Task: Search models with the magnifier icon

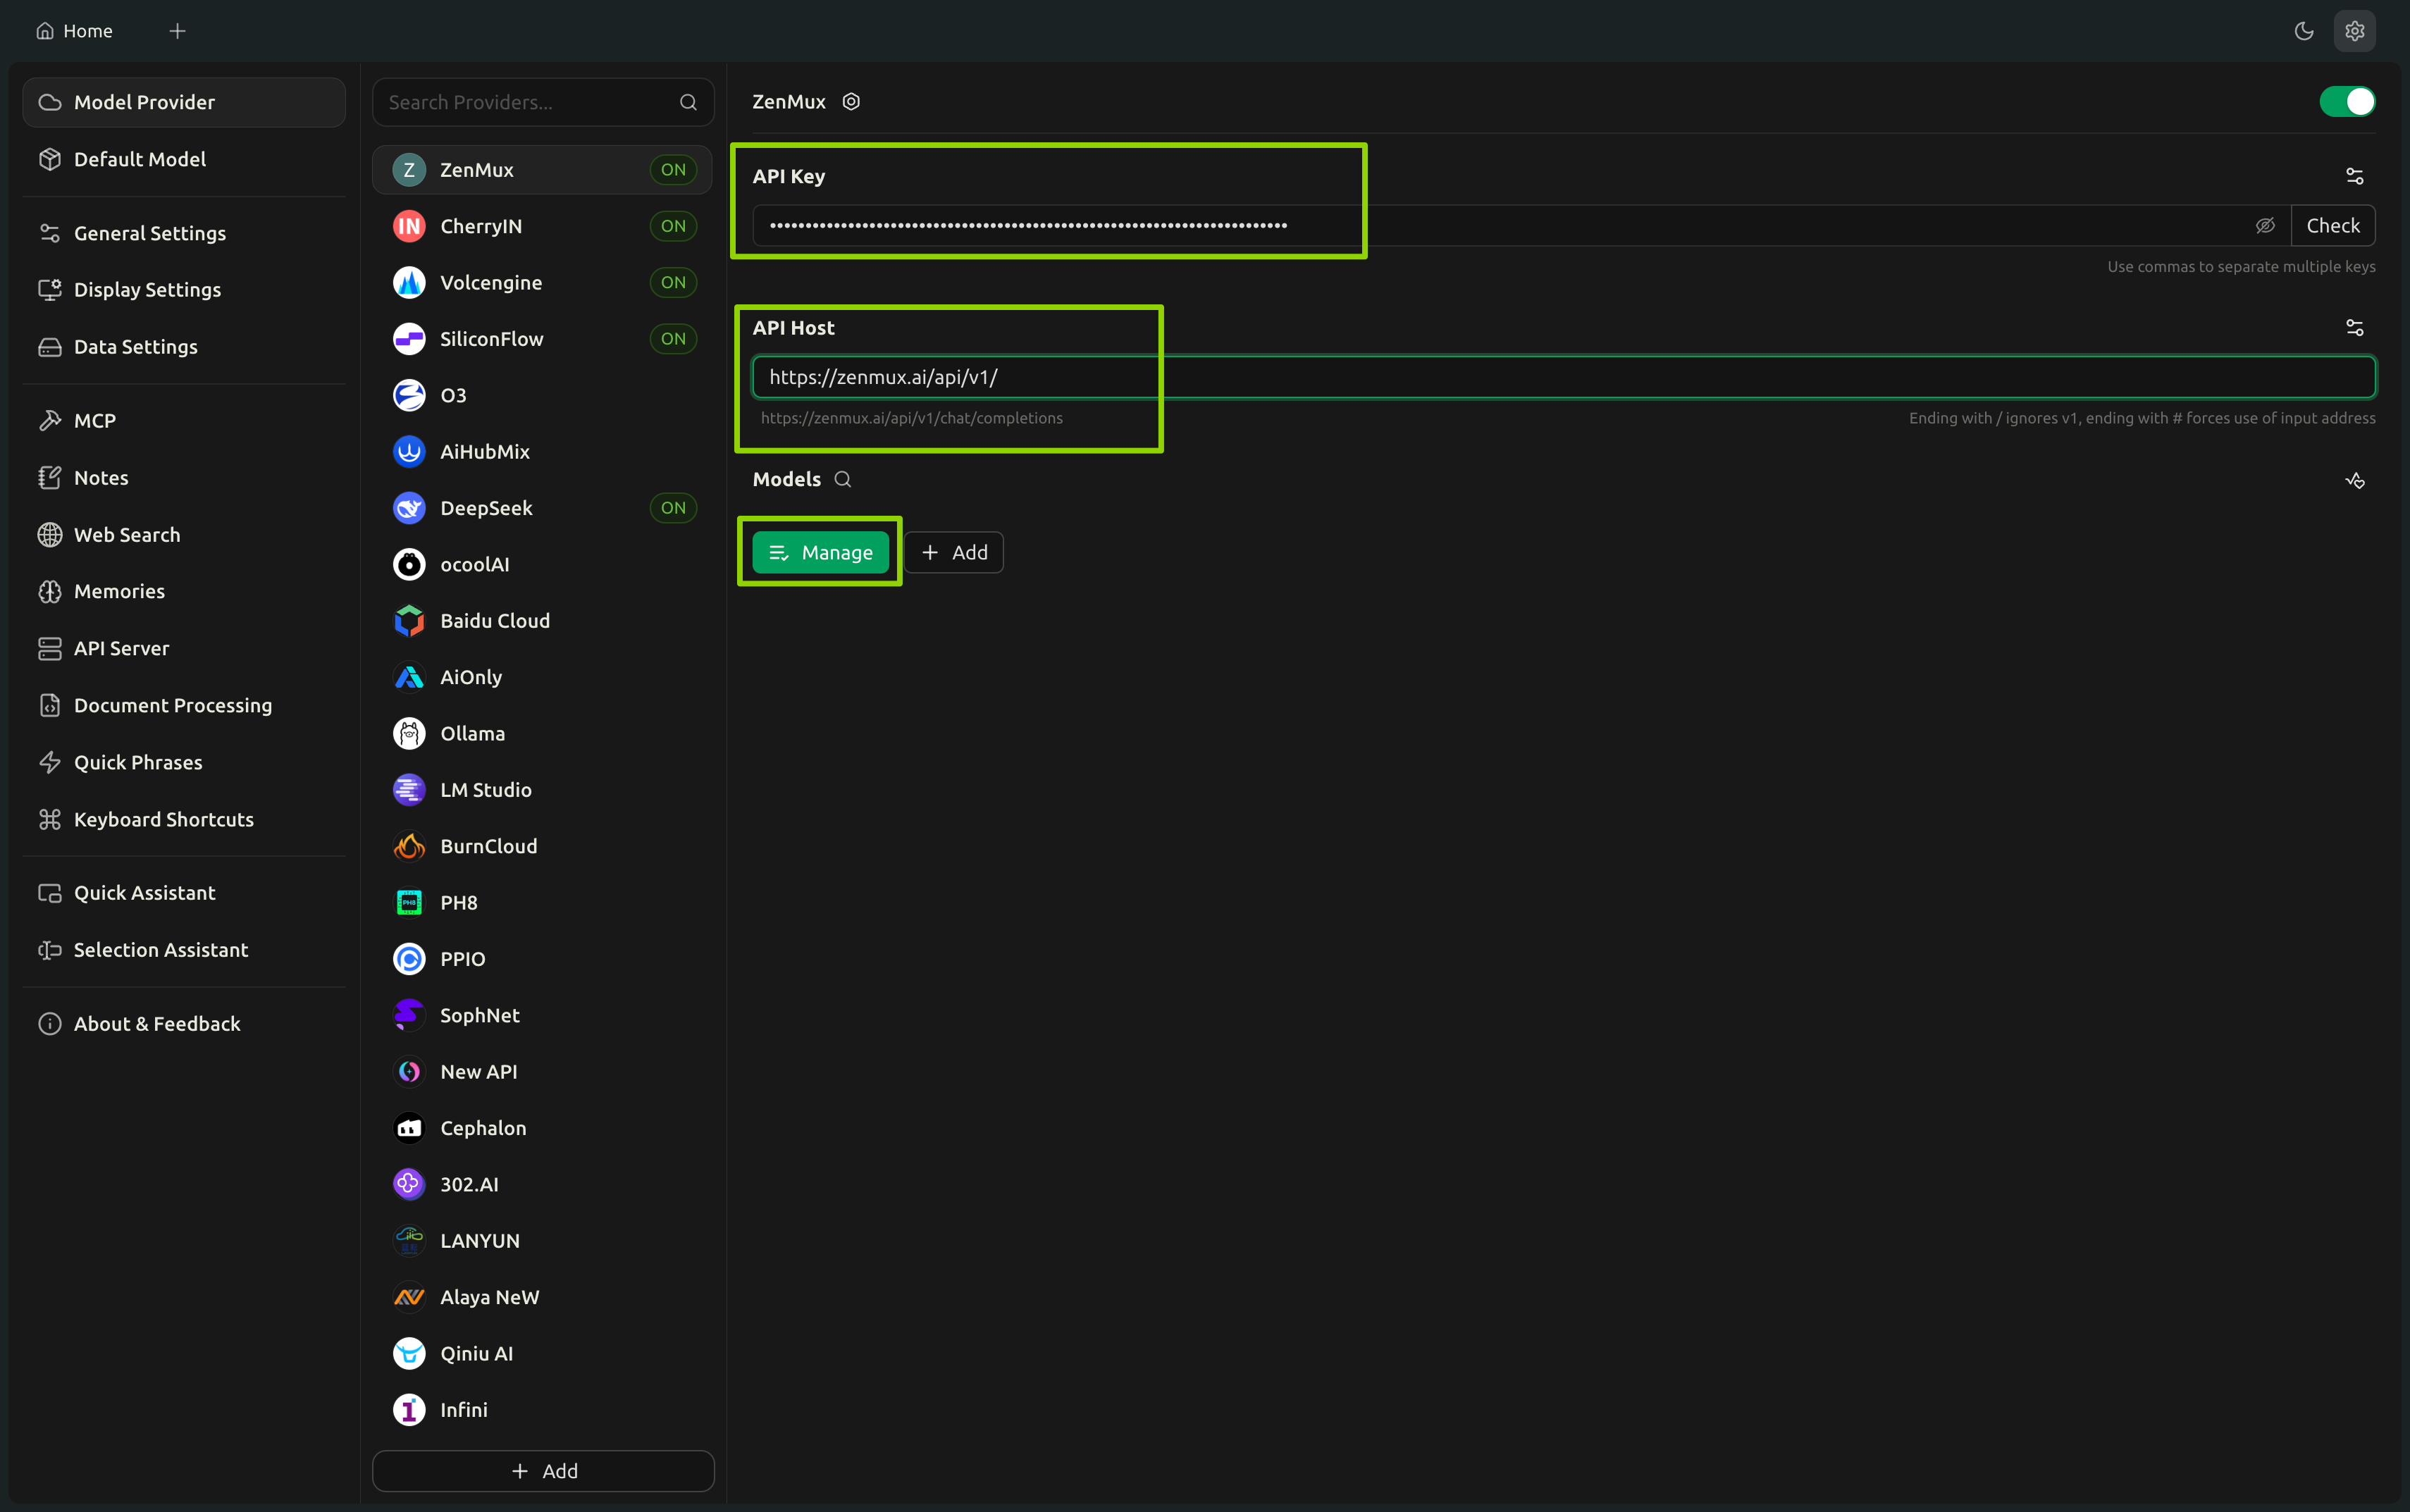Action: point(843,479)
